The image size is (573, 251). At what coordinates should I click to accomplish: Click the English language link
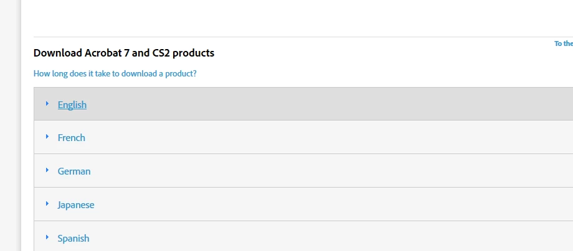[x=72, y=105]
